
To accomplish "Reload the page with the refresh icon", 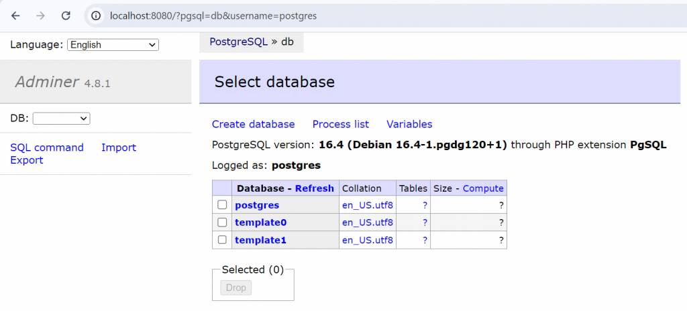I will (66, 16).
